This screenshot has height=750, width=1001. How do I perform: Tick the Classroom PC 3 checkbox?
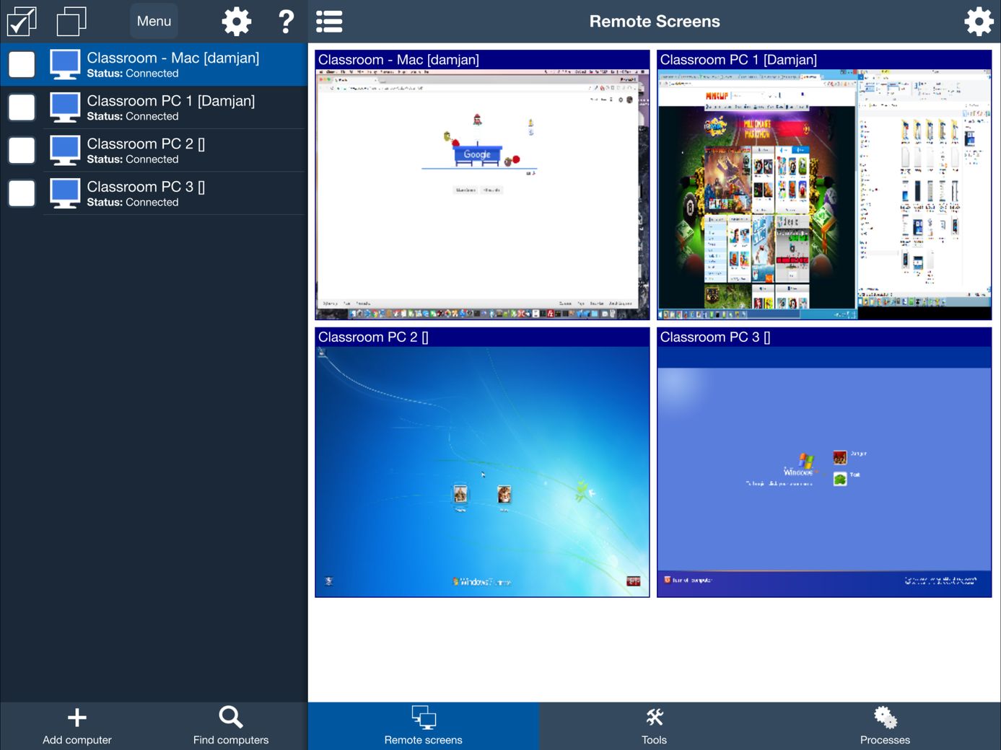22,193
